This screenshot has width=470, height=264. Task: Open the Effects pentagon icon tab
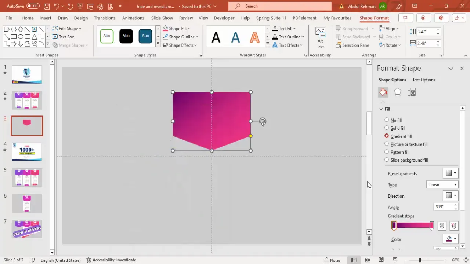point(398,92)
